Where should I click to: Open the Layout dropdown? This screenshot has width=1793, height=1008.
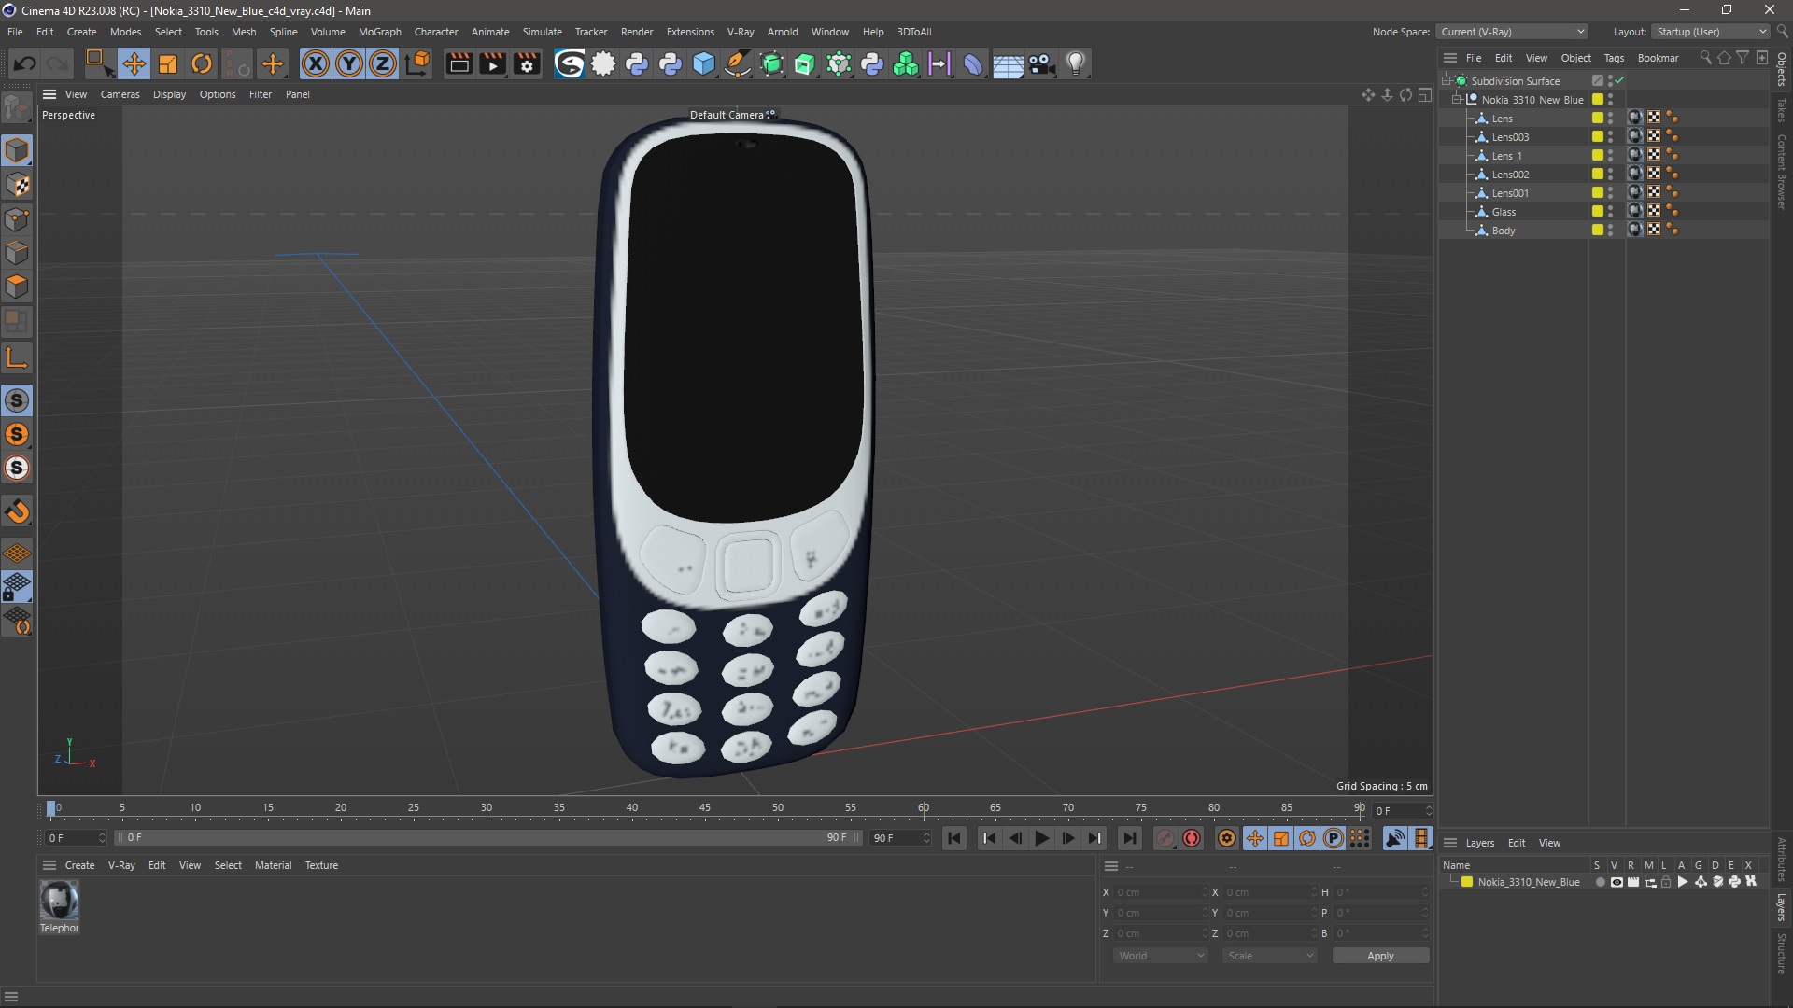[1711, 32]
